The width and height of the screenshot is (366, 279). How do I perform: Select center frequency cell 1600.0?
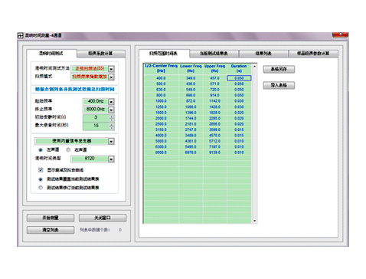pyautogui.click(x=161, y=113)
